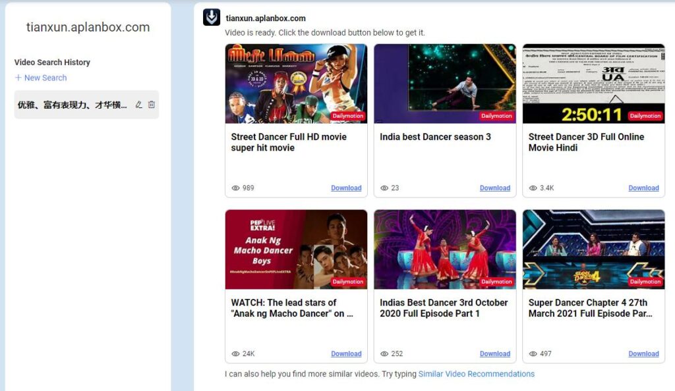Start a New Search

click(41, 78)
